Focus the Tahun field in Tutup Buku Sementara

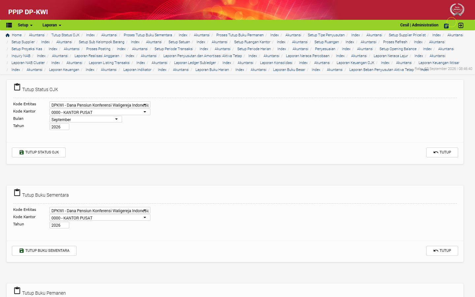click(x=59, y=225)
